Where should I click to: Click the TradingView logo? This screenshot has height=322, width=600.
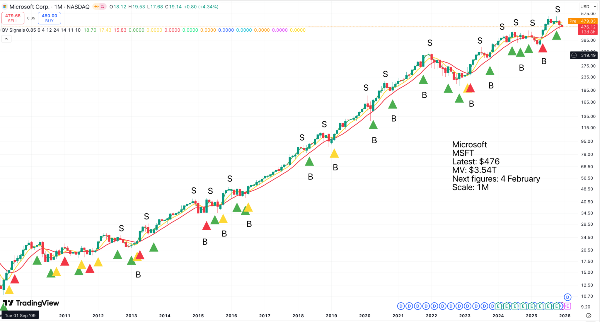(x=31, y=303)
